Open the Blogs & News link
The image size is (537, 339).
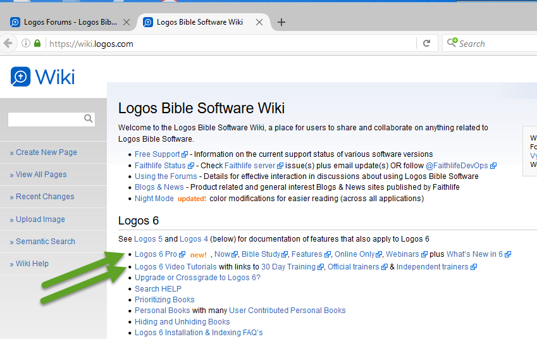tap(159, 187)
